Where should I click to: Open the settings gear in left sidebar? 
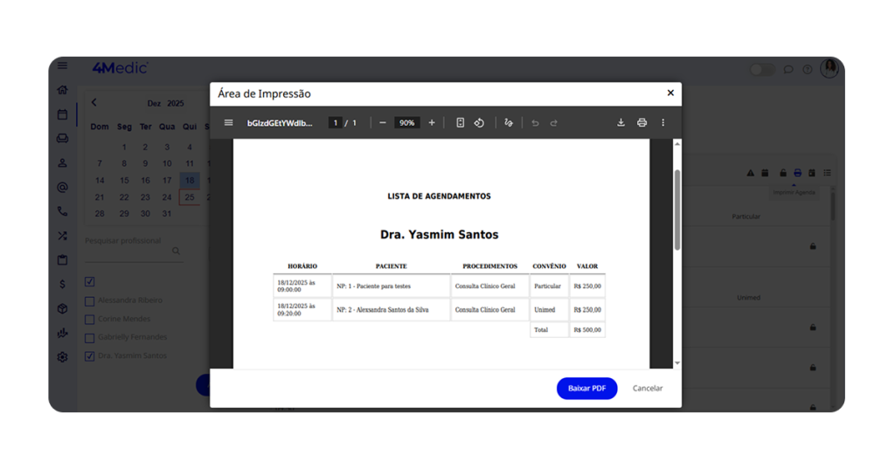(62, 357)
